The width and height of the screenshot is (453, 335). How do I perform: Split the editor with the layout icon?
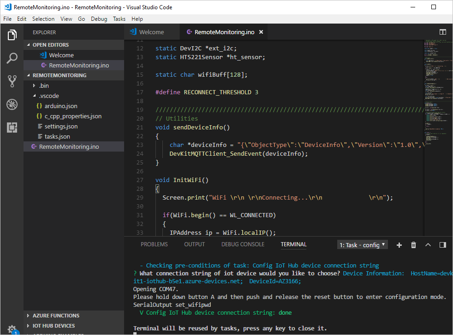(442, 32)
